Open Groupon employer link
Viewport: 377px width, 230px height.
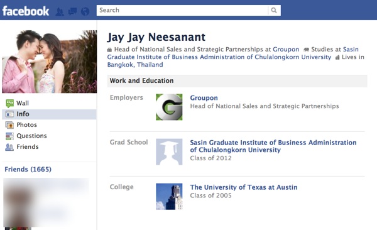[x=204, y=98]
